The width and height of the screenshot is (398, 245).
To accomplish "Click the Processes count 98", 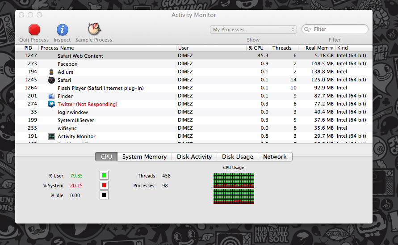I will pyautogui.click(x=165, y=186).
